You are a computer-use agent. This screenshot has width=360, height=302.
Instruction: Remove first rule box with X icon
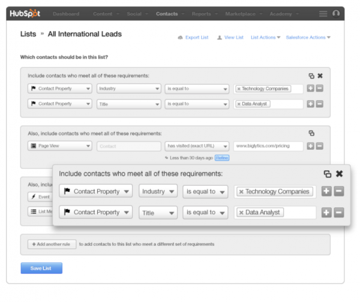(x=320, y=75)
